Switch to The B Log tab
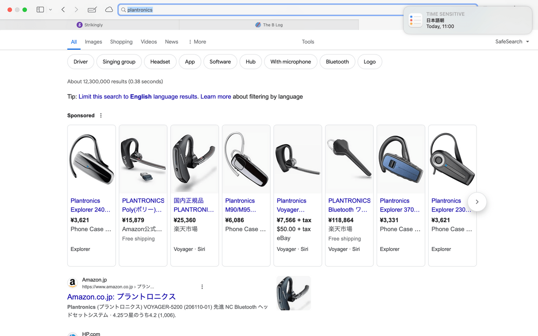The width and height of the screenshot is (538, 336). (269, 25)
